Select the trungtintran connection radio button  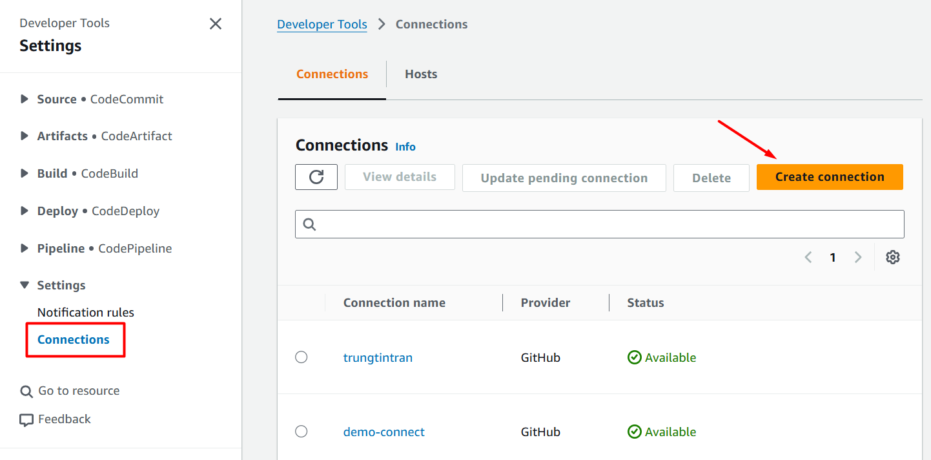pyautogui.click(x=302, y=357)
